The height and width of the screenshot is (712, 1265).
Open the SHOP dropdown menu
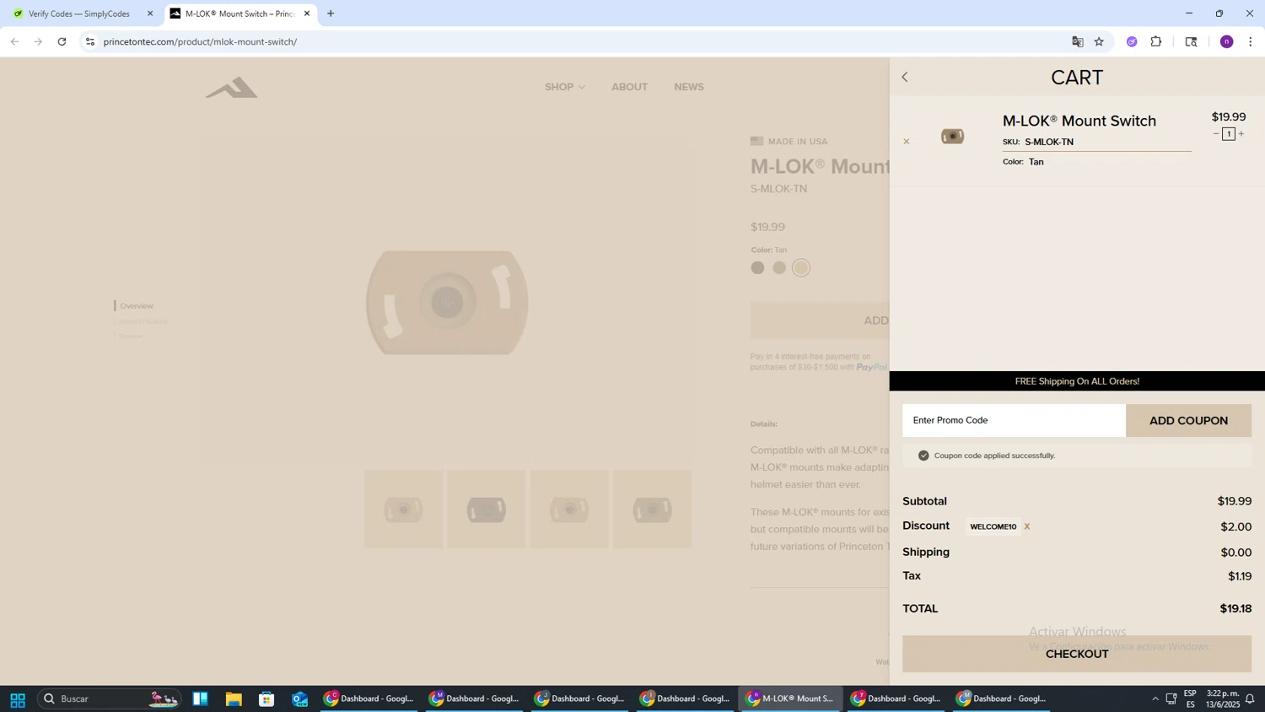pos(564,87)
